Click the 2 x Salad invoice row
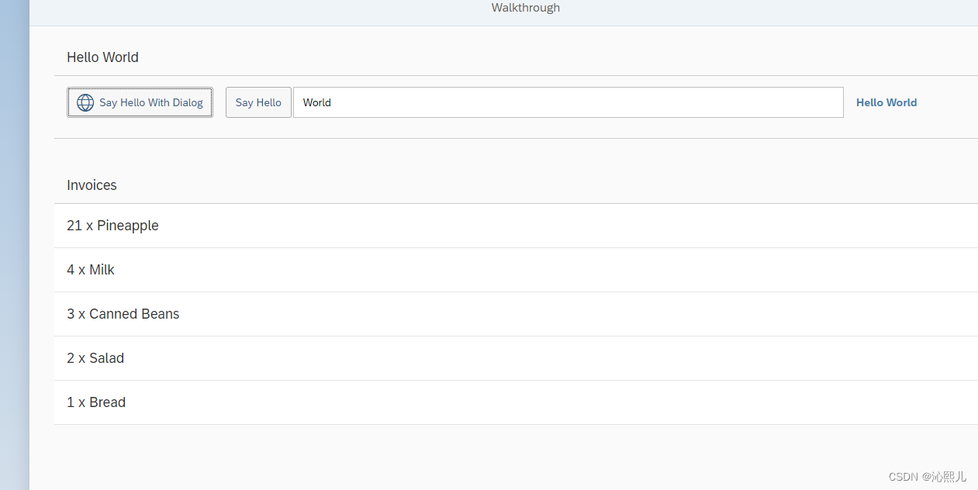978x490 pixels. [95, 358]
